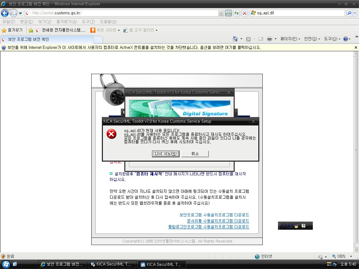Click the padlock image on the page

[112, 90]
